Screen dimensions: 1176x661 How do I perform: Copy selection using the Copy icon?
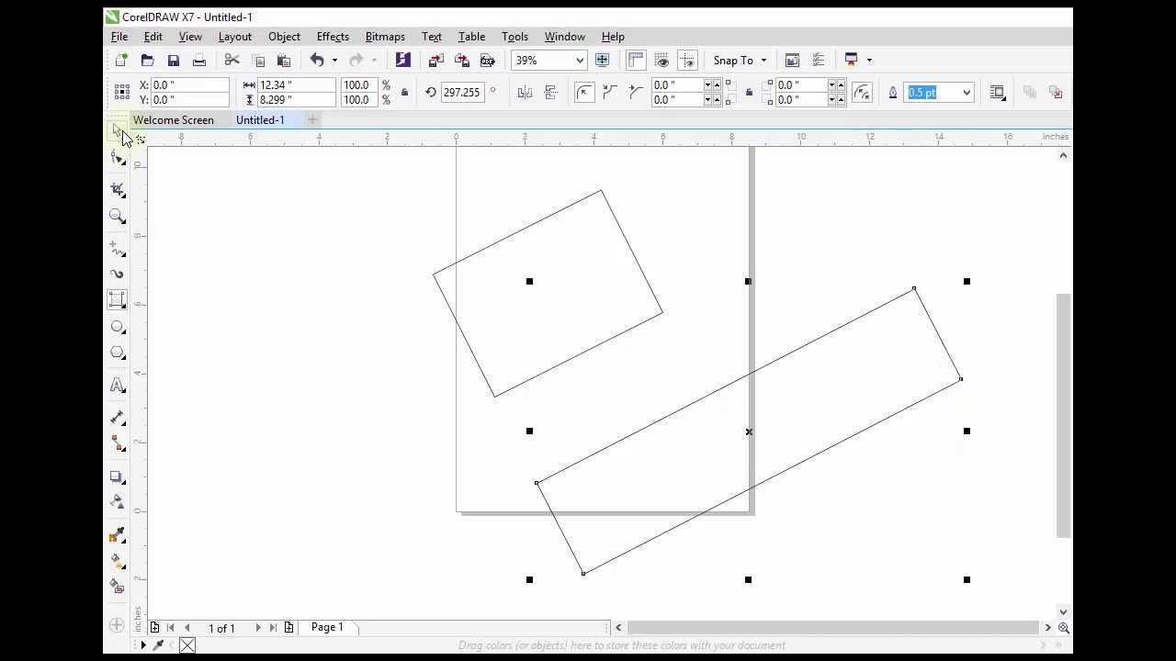coord(258,61)
